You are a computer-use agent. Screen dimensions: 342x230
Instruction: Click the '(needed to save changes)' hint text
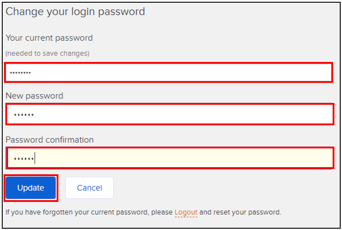[x=47, y=53]
